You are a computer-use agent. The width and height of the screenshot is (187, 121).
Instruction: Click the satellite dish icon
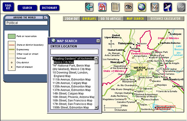168,7
